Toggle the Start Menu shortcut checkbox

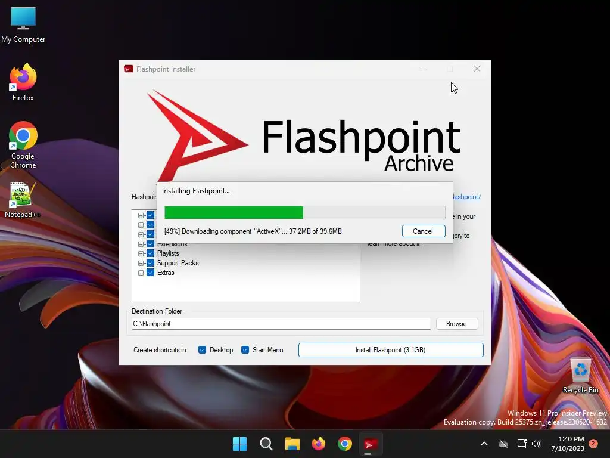(x=245, y=350)
